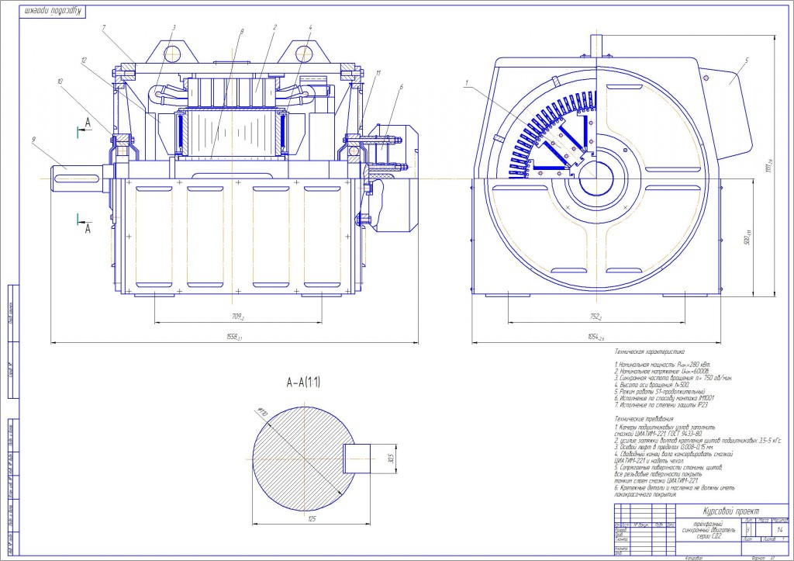Click the 'Высота оси вращения' line
The image size is (794, 561).
(x=651, y=385)
